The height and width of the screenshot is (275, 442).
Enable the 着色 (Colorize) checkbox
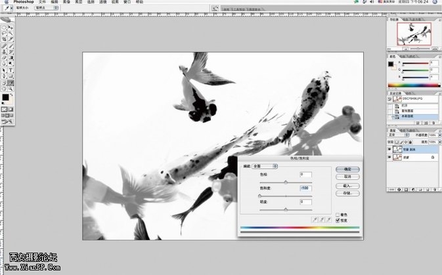tap(338, 215)
